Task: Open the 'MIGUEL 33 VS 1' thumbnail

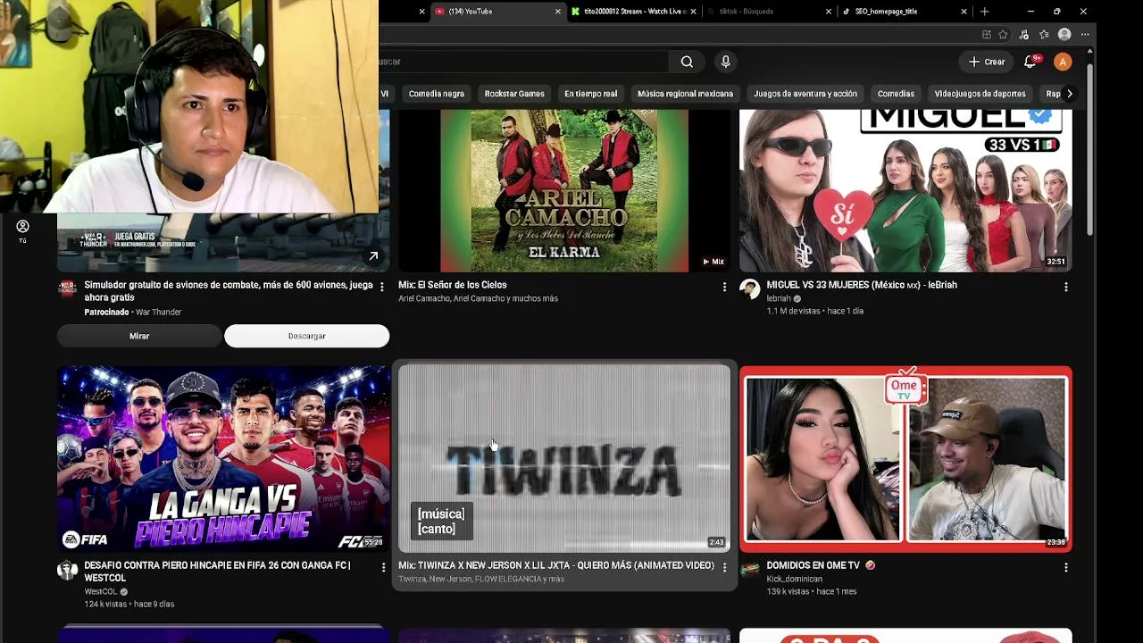Action: [905, 190]
